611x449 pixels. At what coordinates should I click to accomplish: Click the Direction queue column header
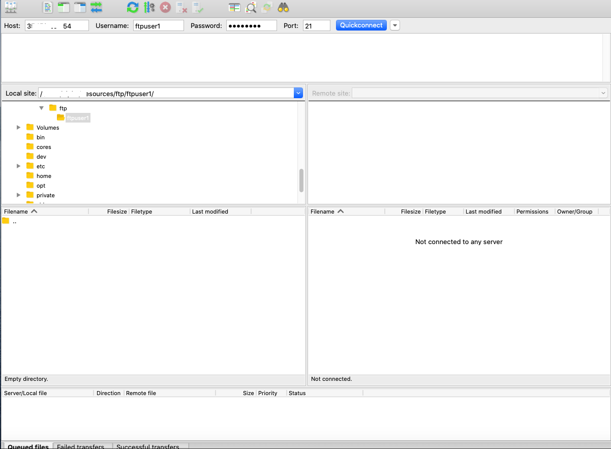tap(109, 393)
